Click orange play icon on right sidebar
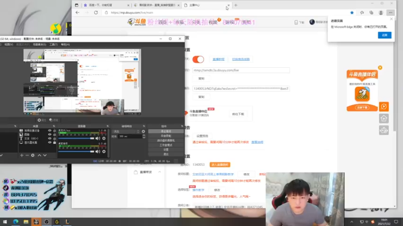 384,106
